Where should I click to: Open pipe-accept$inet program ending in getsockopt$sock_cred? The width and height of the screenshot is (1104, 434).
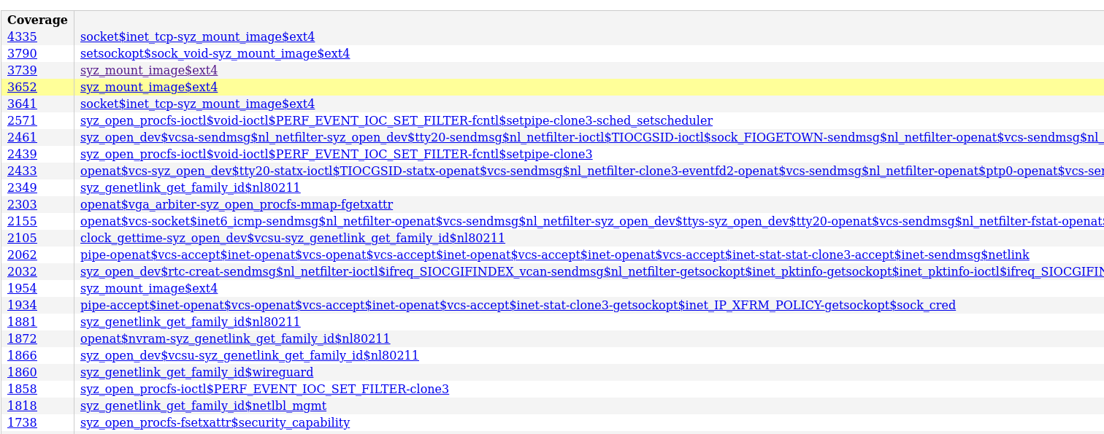click(518, 305)
